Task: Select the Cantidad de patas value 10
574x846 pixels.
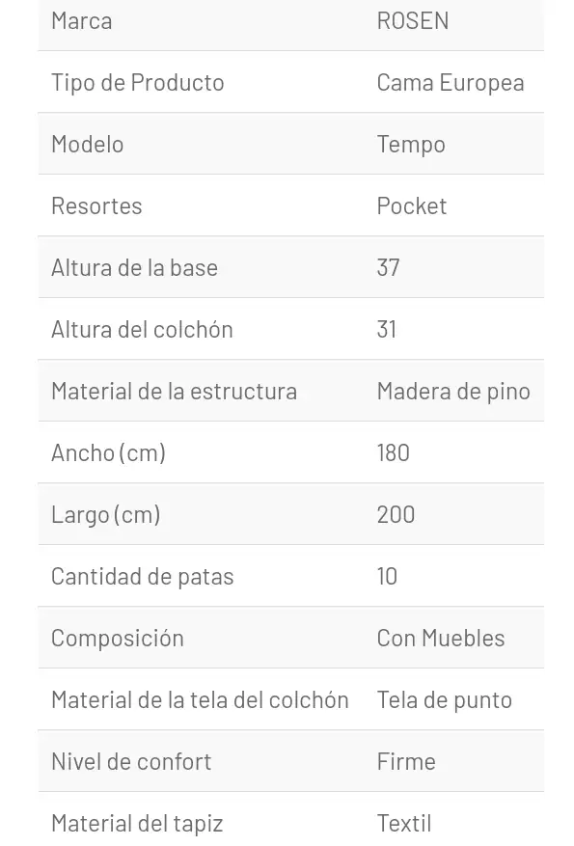Action: tap(388, 576)
